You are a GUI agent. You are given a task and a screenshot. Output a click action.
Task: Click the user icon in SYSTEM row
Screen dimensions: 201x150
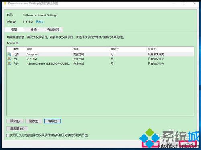[x=9, y=59]
